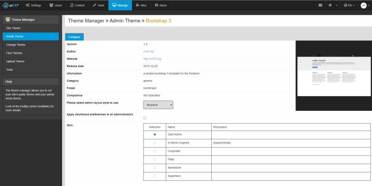Click the folder value bootstrap3
Viewport: 372px width, 186px height.
(150, 88)
